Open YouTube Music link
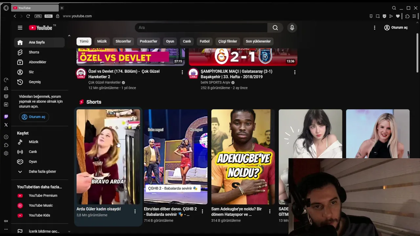Viewport: 420px width, 236px height. 39,206
